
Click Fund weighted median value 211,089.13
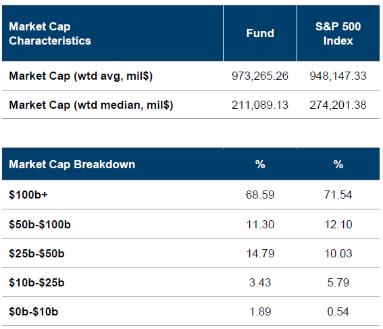260,105
